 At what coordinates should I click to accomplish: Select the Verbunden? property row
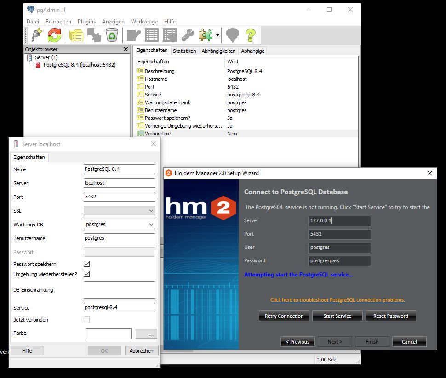pos(246,134)
